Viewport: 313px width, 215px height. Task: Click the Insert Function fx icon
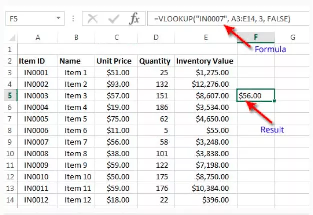pos(134,19)
